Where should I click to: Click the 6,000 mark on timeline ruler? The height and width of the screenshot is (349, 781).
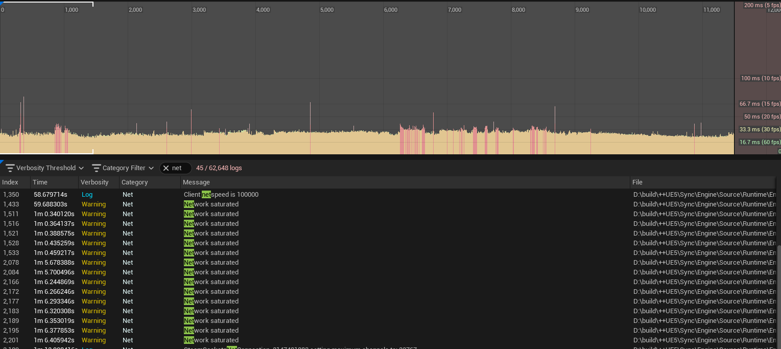click(x=390, y=10)
